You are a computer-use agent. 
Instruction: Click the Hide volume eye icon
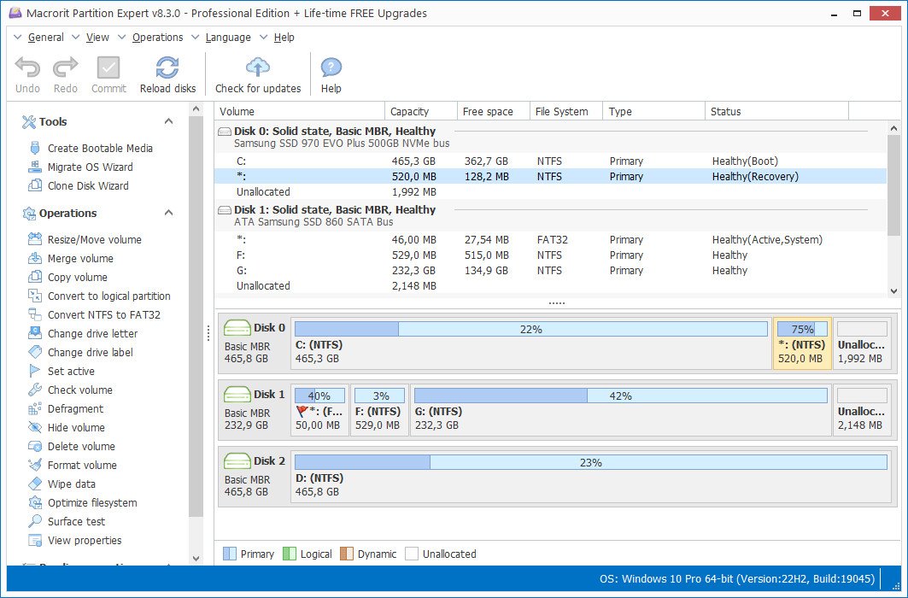click(x=35, y=427)
